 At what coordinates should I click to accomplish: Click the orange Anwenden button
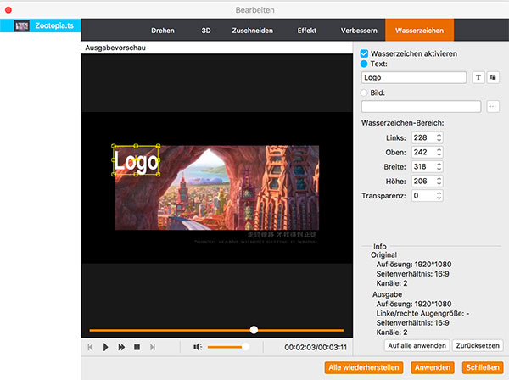tap(433, 367)
